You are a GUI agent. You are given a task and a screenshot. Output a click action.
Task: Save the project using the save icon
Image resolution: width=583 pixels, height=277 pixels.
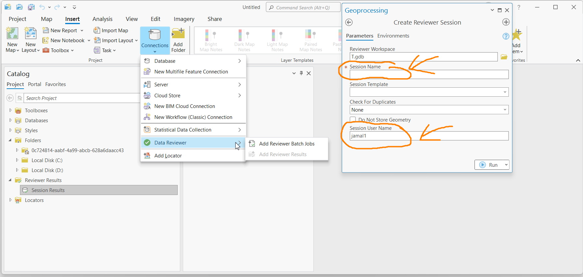(x=31, y=7)
